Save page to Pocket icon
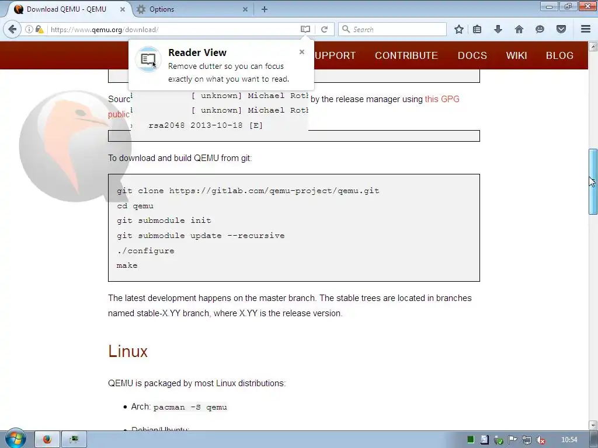The width and height of the screenshot is (598, 448). [x=561, y=29]
